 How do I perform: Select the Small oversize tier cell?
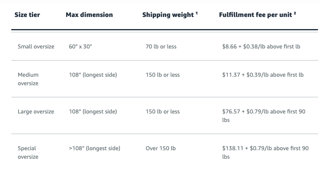coord(36,46)
